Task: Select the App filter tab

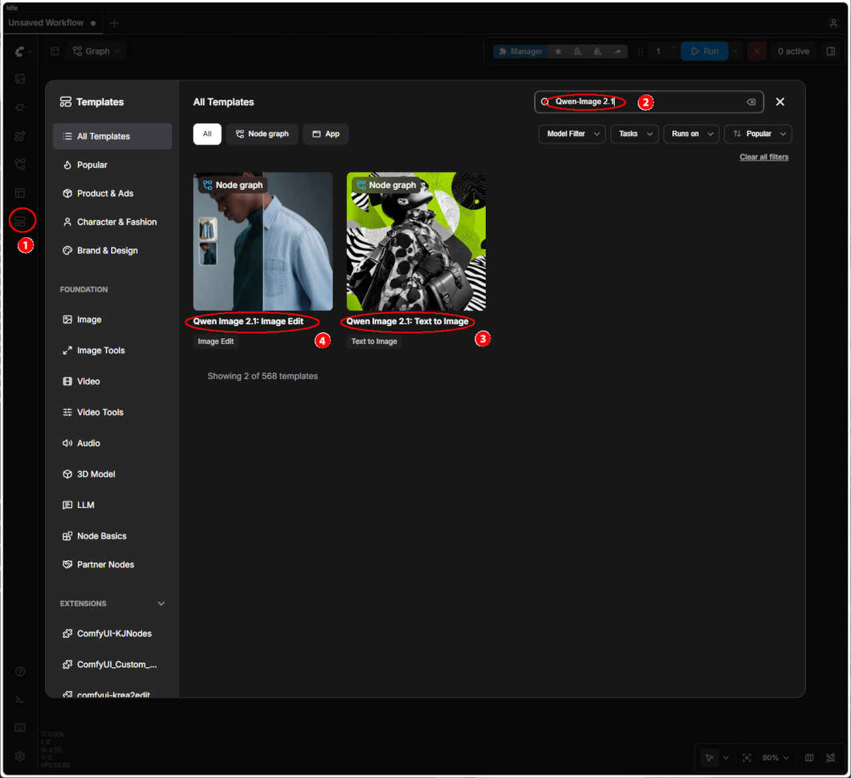Action: pos(326,134)
